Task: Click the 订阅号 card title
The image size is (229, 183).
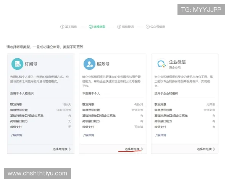Action: point(31,64)
